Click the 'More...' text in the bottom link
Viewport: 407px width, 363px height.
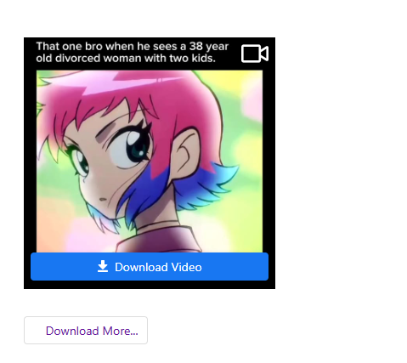[121, 331]
